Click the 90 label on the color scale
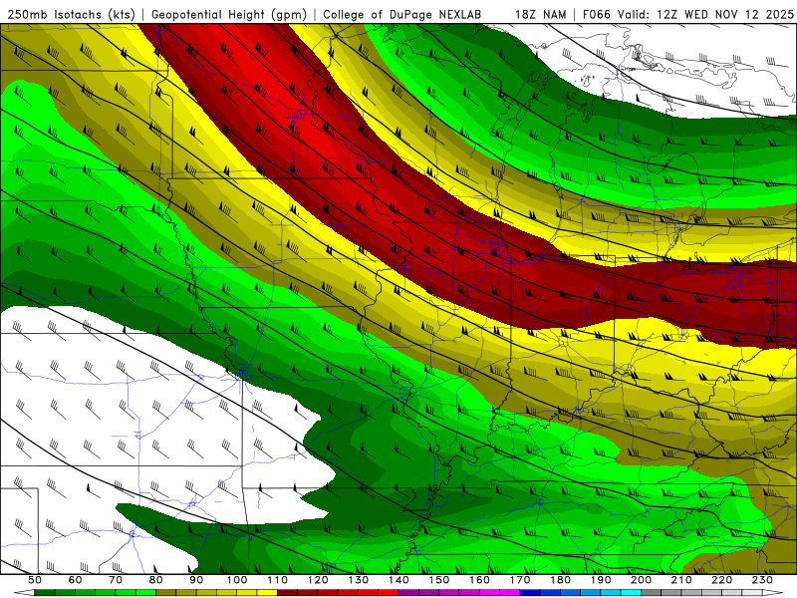Viewport: 797px width, 598px height. [x=196, y=580]
